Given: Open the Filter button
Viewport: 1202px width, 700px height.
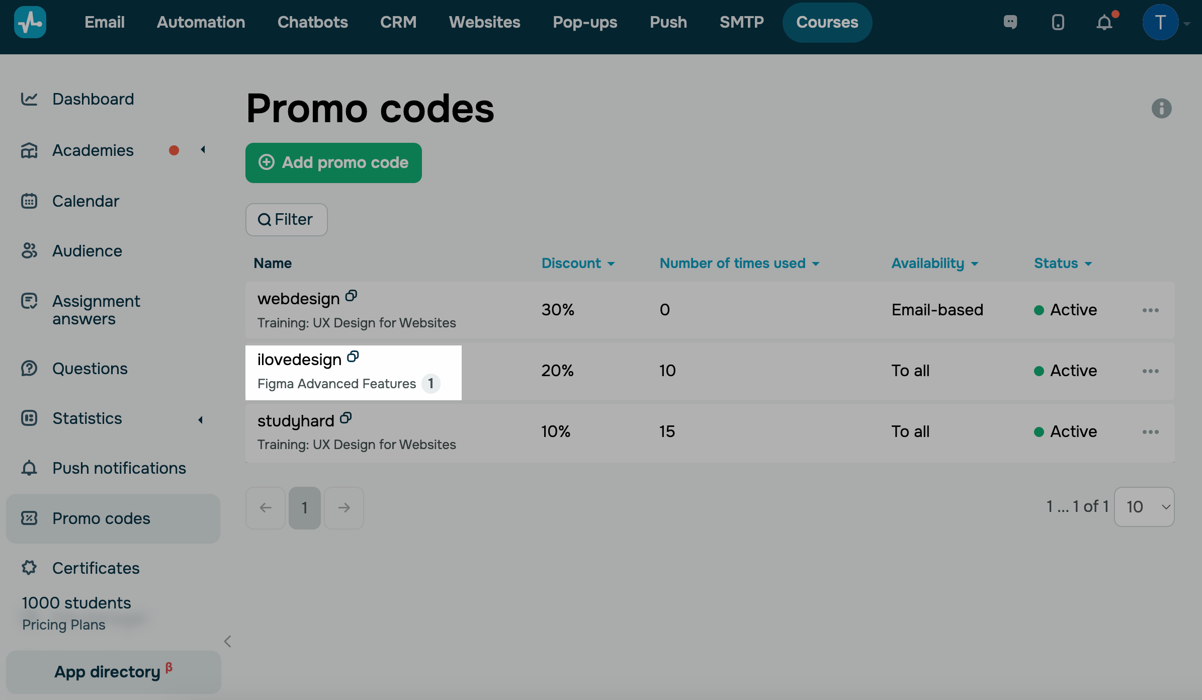Looking at the screenshot, I should click(286, 220).
